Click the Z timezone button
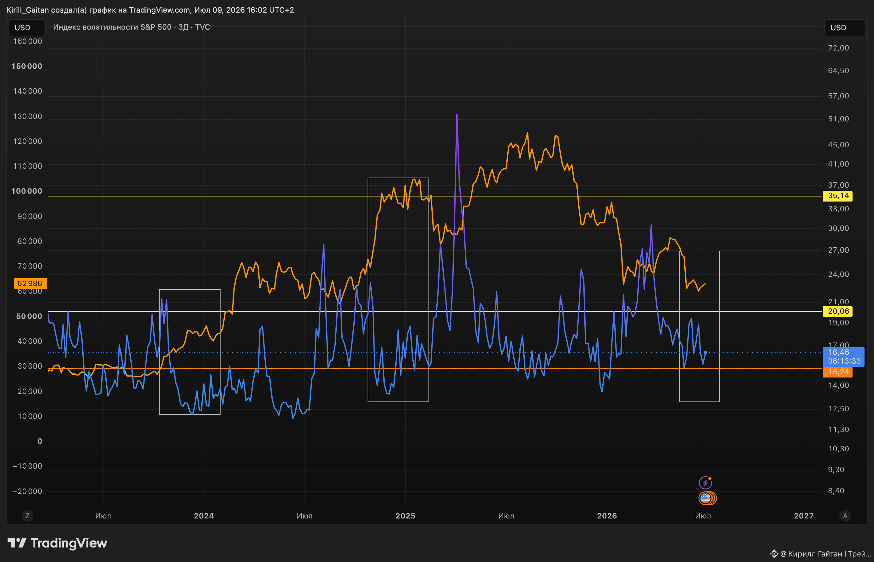Viewport: 874px width, 562px height. [27, 516]
